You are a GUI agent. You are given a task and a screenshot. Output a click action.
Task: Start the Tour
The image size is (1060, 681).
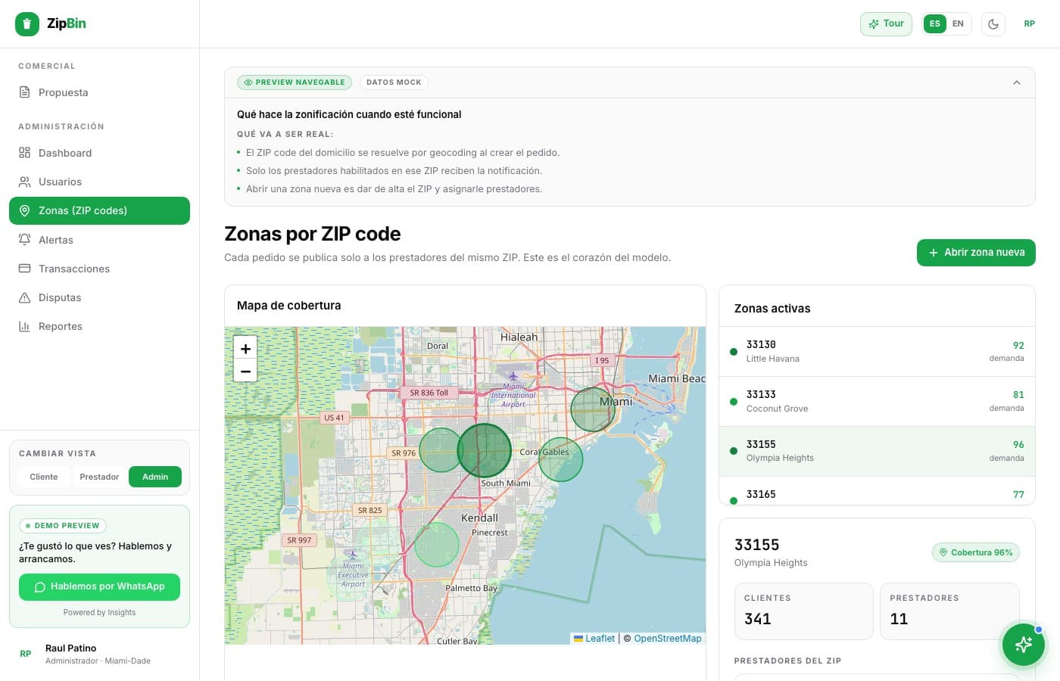(x=886, y=23)
